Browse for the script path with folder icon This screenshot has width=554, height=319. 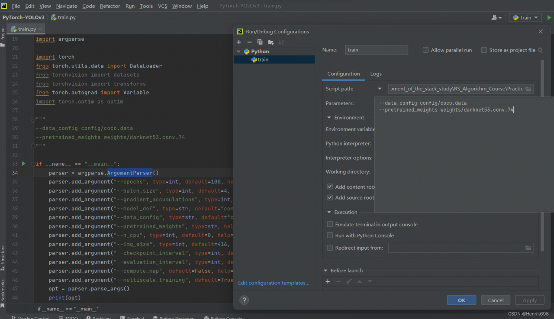528,89
